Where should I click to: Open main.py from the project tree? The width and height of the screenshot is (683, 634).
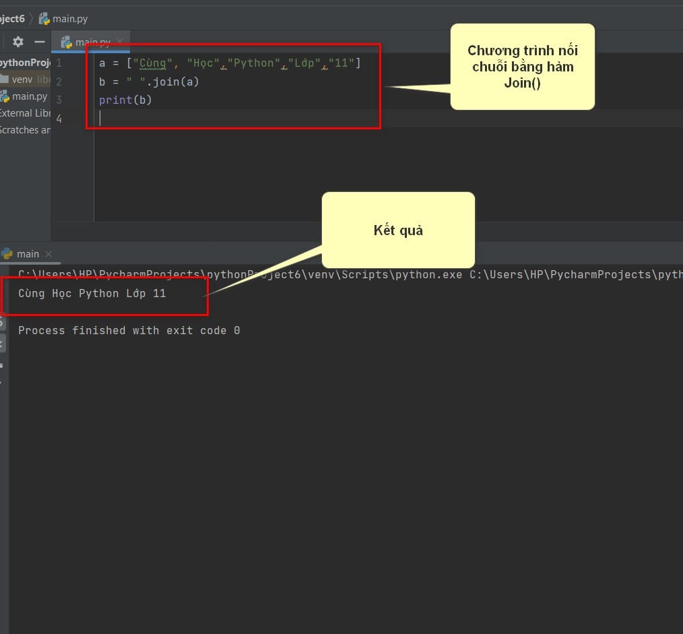point(29,96)
